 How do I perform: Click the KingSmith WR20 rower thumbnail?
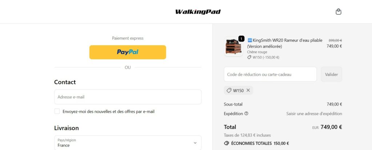point(234,47)
